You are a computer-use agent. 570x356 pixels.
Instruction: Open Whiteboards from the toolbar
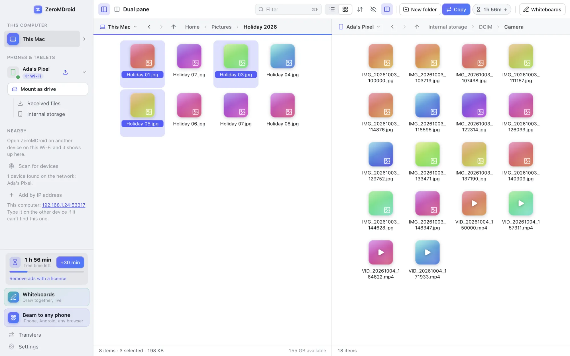tap(542, 9)
